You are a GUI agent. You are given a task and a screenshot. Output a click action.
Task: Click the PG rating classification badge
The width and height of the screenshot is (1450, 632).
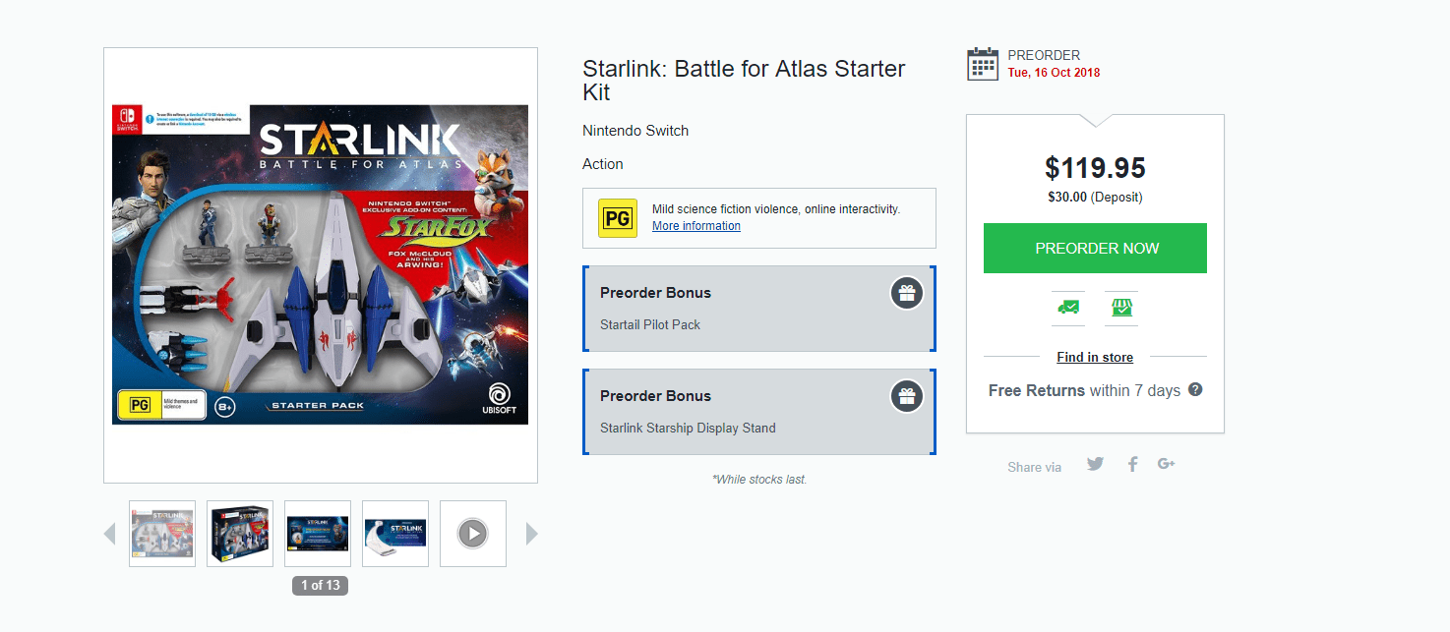pyautogui.click(x=618, y=218)
